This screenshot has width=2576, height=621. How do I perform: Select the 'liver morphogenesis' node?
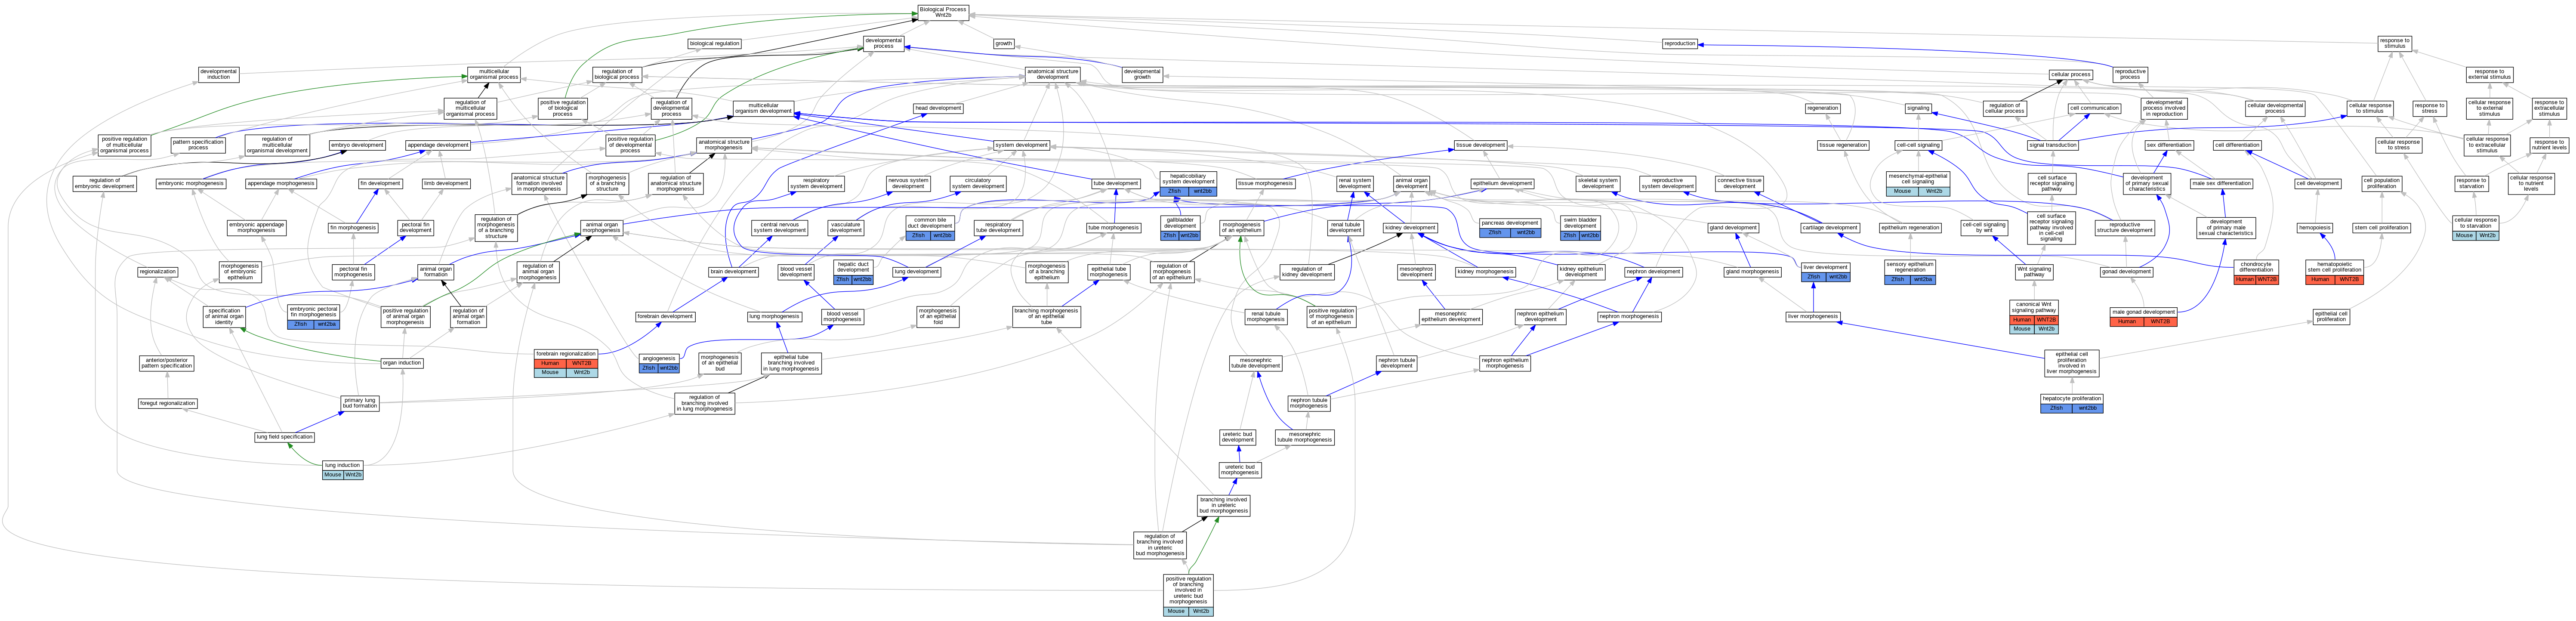[x=1813, y=317]
